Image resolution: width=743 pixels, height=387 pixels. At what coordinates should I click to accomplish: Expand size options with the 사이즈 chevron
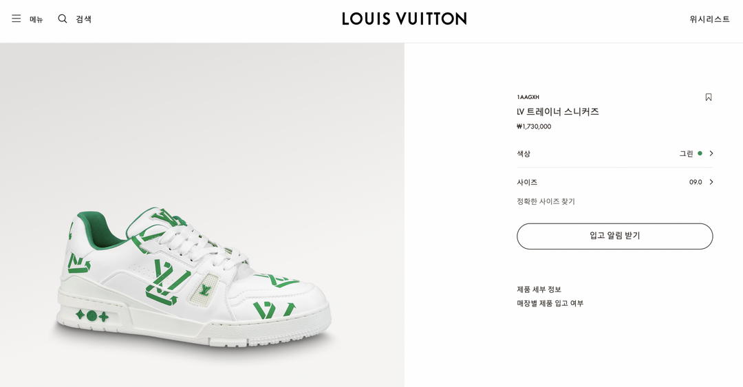click(x=711, y=182)
